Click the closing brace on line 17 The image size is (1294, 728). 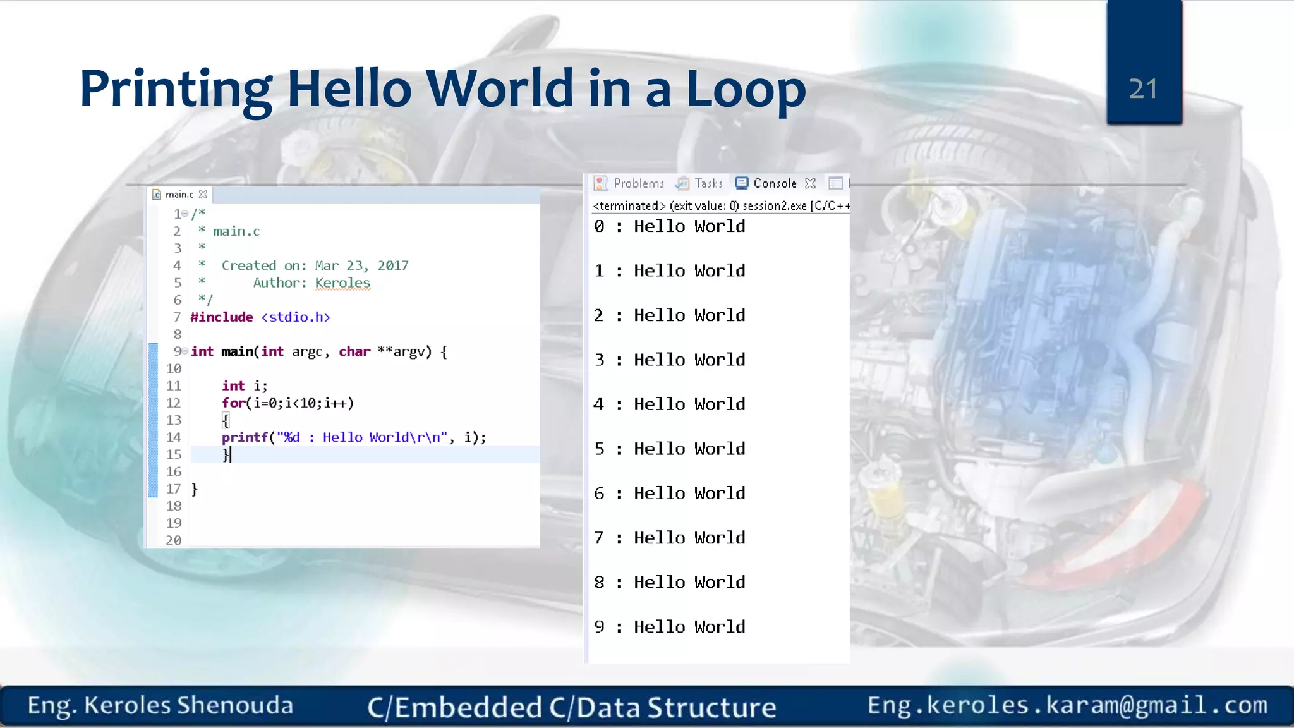195,489
